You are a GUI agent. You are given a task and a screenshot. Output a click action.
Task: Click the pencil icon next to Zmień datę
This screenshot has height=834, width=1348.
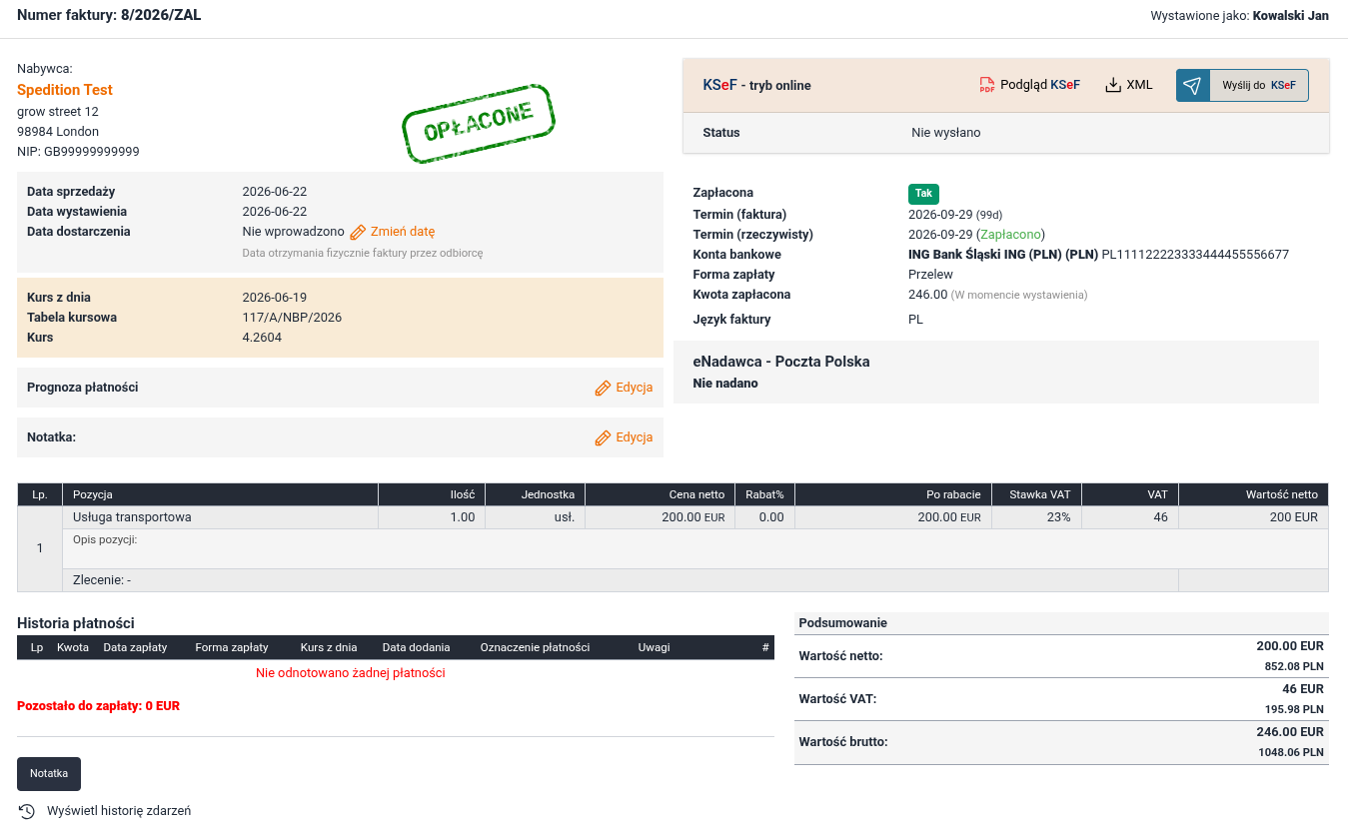click(358, 232)
